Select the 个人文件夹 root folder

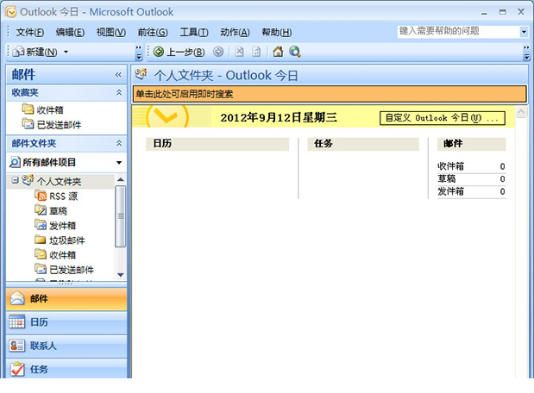[59, 181]
